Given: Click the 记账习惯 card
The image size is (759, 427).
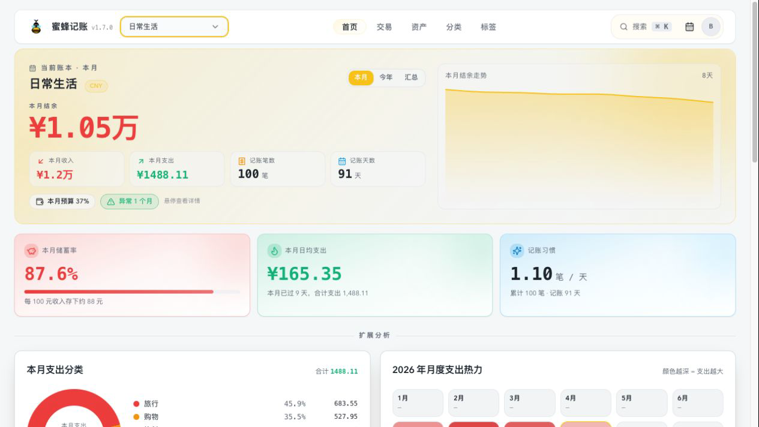Looking at the screenshot, I should pos(617,275).
